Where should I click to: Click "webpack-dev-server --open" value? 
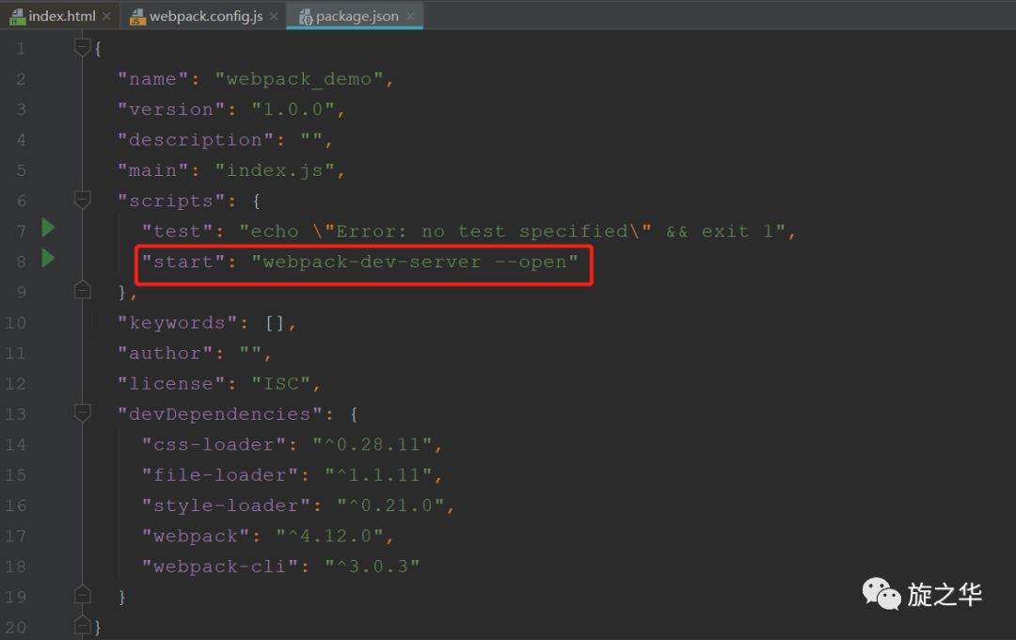pyautogui.click(x=414, y=262)
